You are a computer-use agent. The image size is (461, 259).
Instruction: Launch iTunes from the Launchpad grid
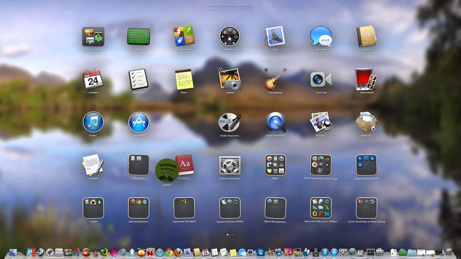(x=93, y=122)
